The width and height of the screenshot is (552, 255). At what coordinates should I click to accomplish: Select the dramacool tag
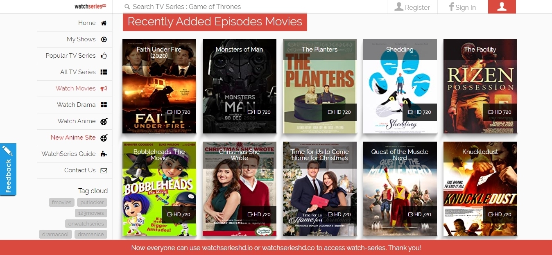[x=56, y=234]
